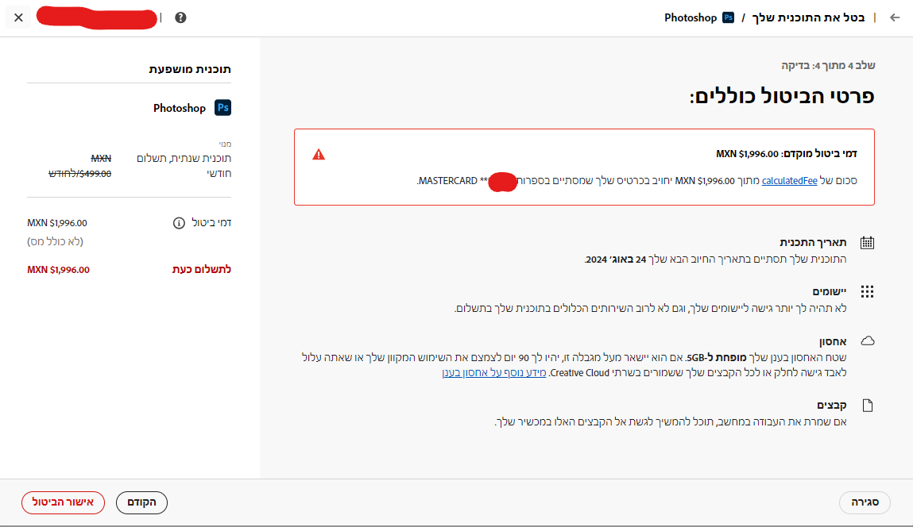Screen dimensions: 913x527
Task: Go back using the top arrow icon
Action: click(895, 17)
